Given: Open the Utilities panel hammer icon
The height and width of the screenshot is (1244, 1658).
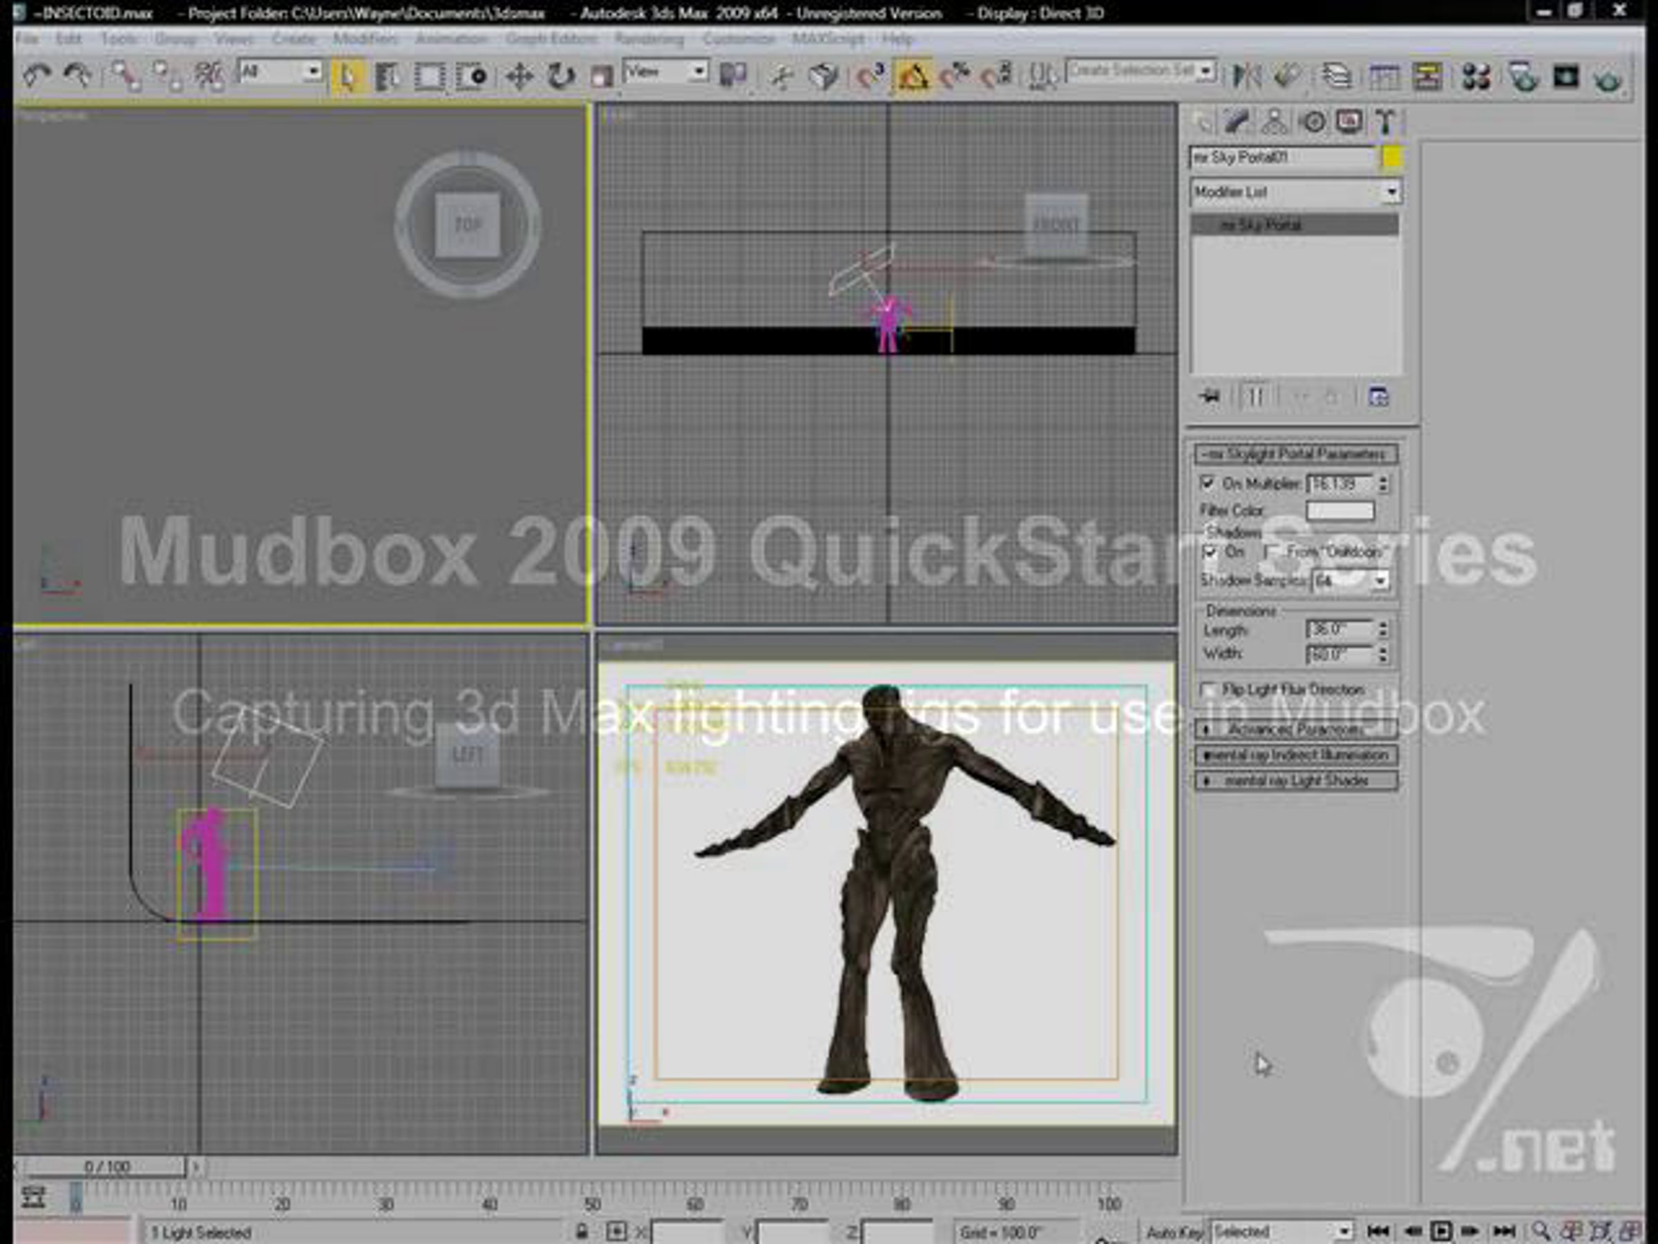Looking at the screenshot, I should point(1384,122).
